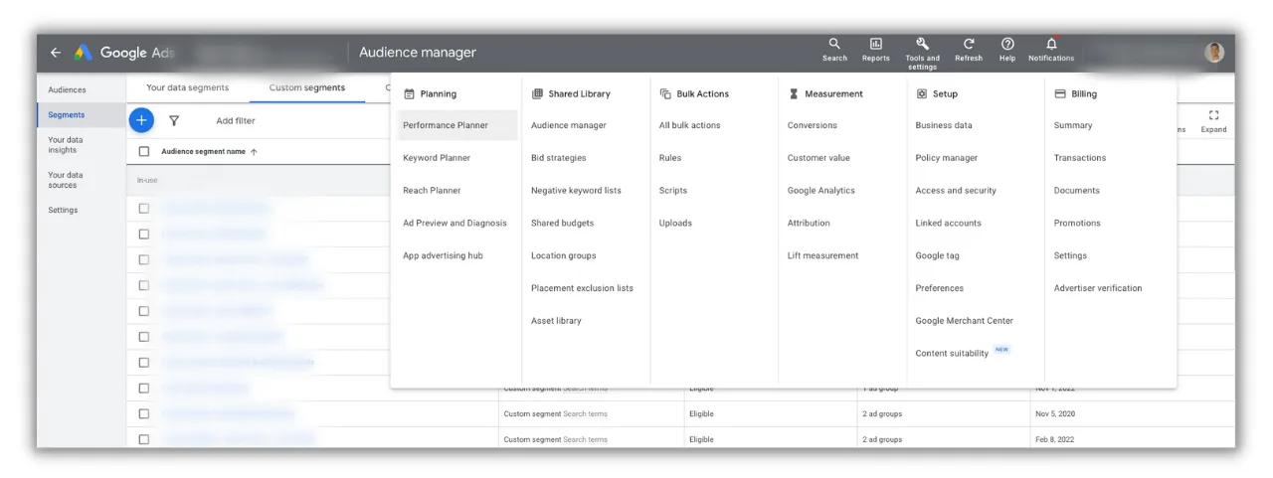Open Negative keyword lists

(x=576, y=191)
